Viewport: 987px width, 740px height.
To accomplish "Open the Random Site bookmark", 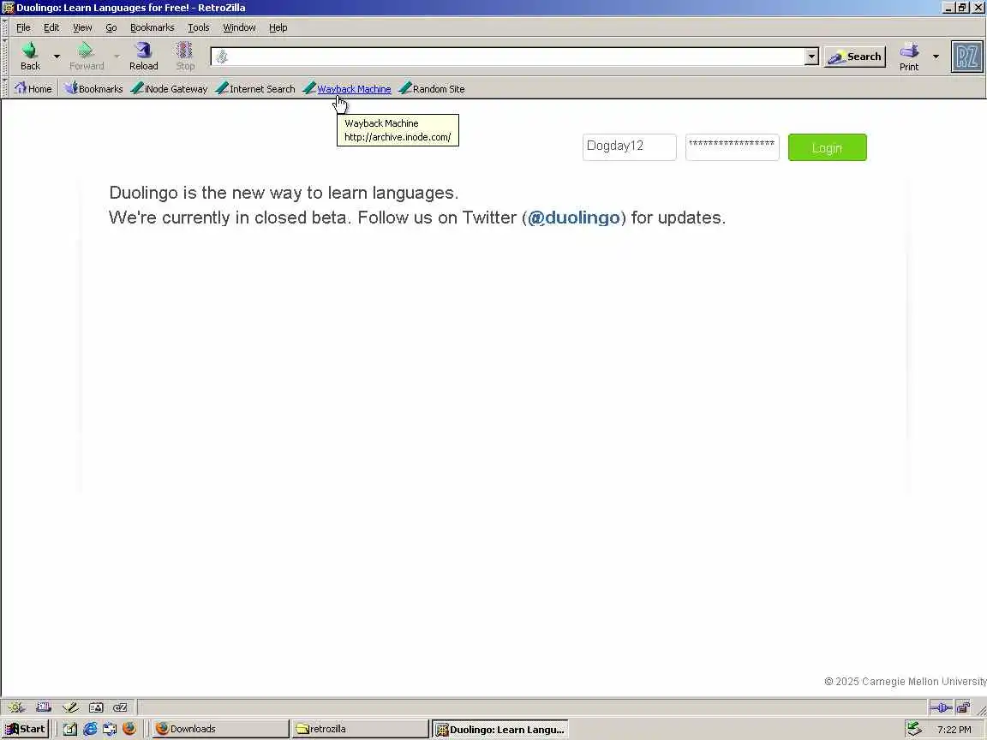I will pyautogui.click(x=432, y=89).
